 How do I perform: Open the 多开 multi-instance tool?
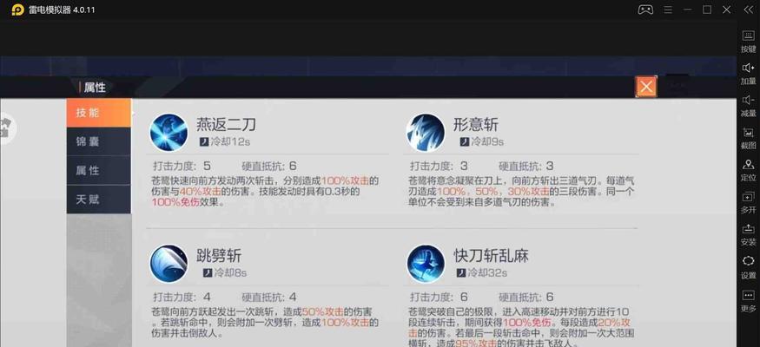(x=749, y=202)
